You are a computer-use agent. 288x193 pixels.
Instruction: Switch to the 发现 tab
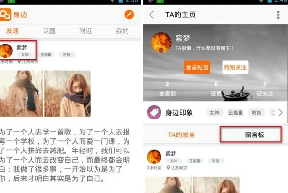point(12,31)
